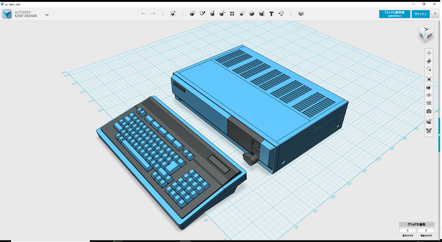Click the length snap value field

point(407,231)
